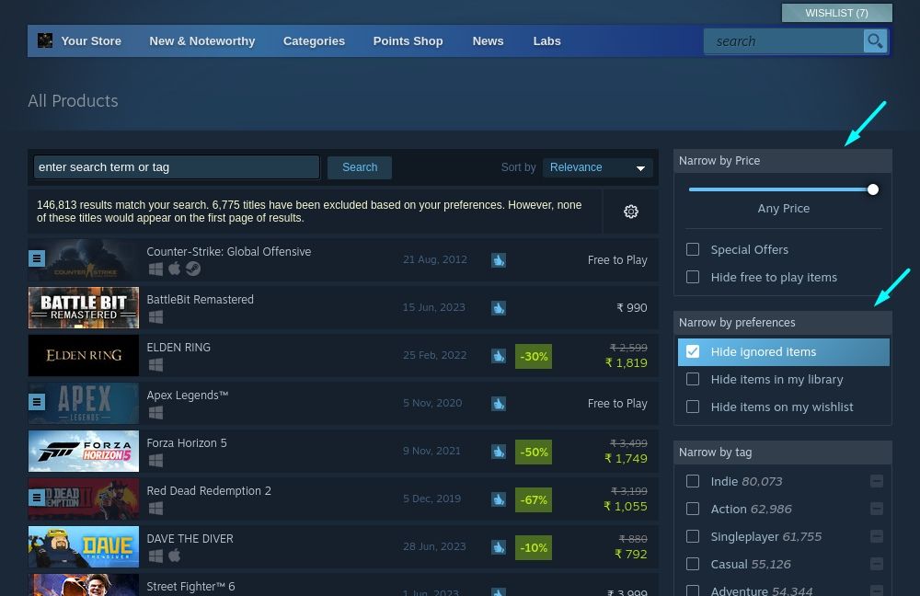This screenshot has width=920, height=596.
Task: Go to the Points Shop tab
Action: click(408, 41)
